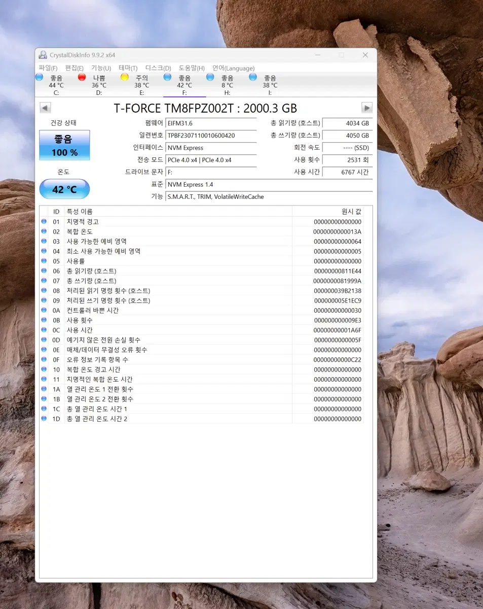Image resolution: width=483 pixels, height=609 pixels.
Task: Open the 도움말(H) menu
Action: coord(192,68)
